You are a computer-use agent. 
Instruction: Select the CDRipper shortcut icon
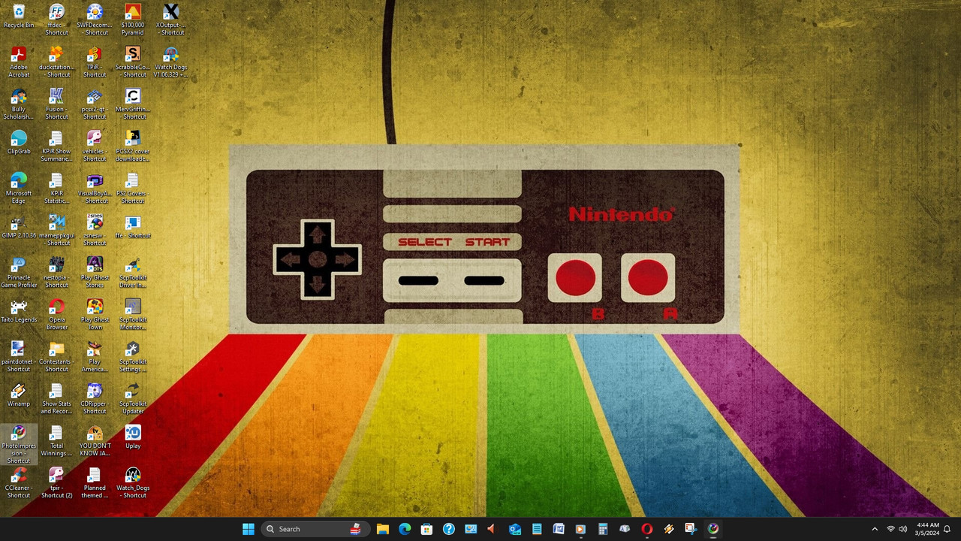(x=95, y=398)
